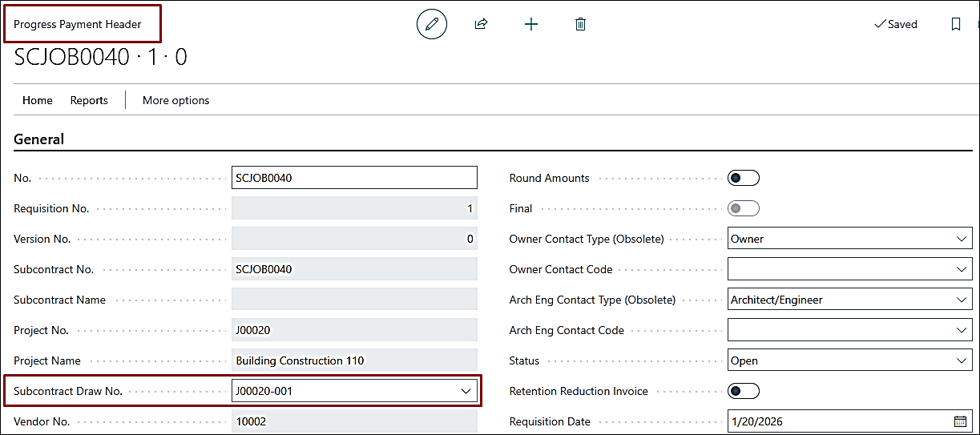
Task: Click the trash delete icon
Action: coord(581,25)
